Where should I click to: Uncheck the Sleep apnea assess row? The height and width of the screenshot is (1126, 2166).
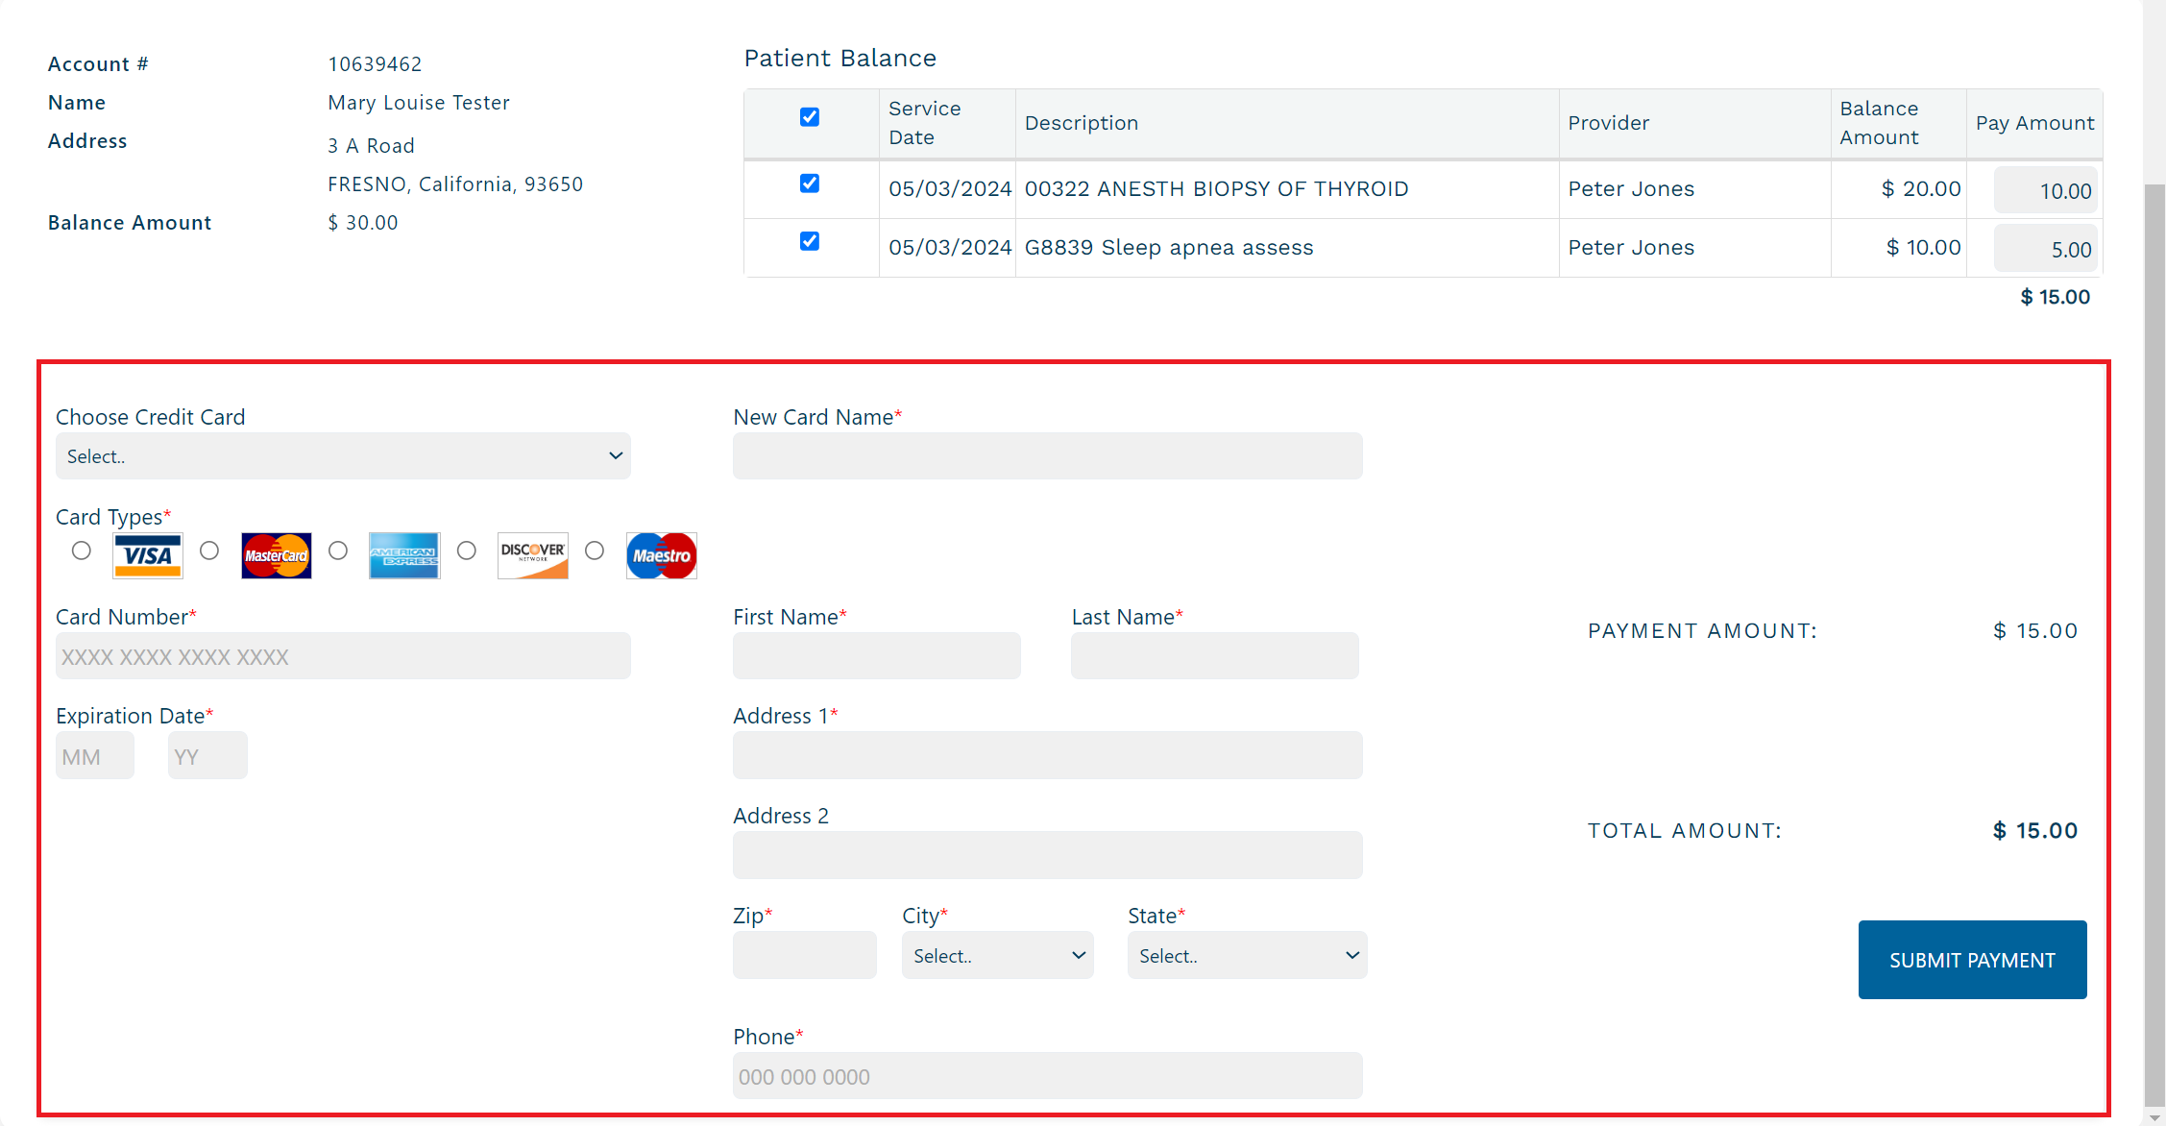coord(810,241)
